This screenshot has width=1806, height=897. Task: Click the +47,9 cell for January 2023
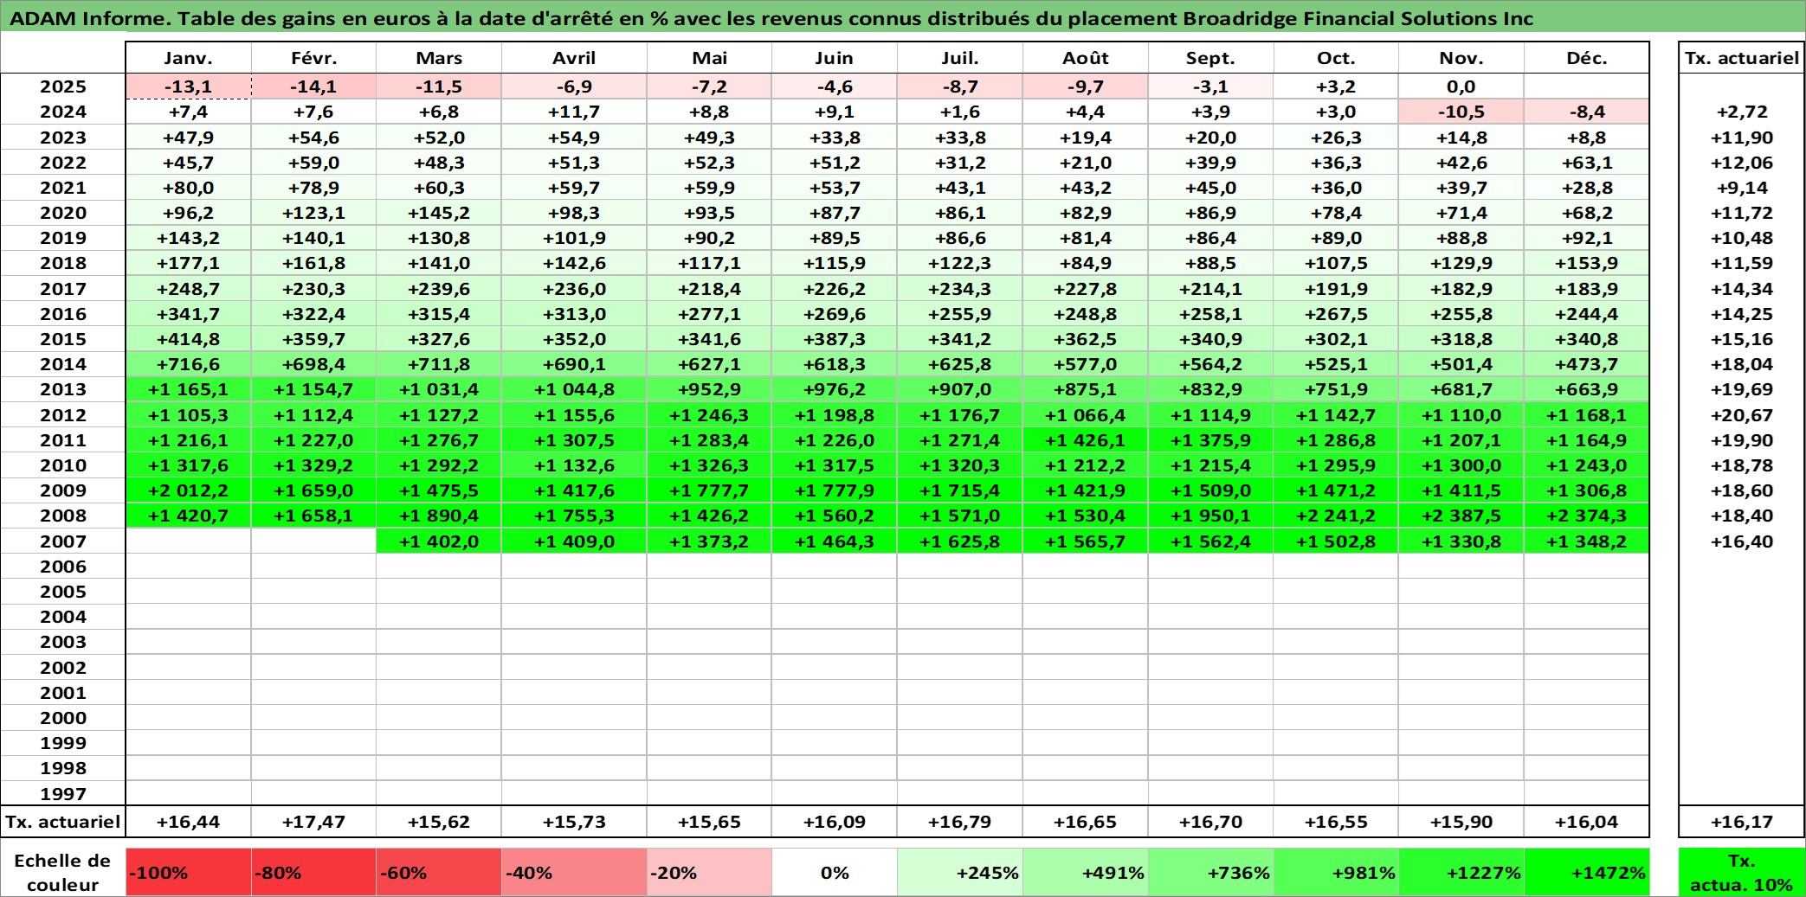(189, 138)
